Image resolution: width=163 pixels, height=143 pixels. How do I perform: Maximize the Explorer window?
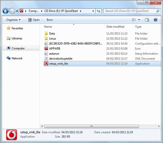point(147,3)
